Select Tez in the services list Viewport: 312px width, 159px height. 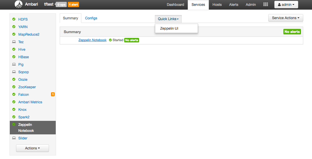coord(21,42)
